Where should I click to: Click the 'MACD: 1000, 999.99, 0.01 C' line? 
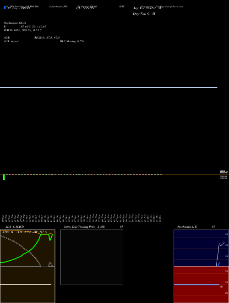[x=22, y=30]
